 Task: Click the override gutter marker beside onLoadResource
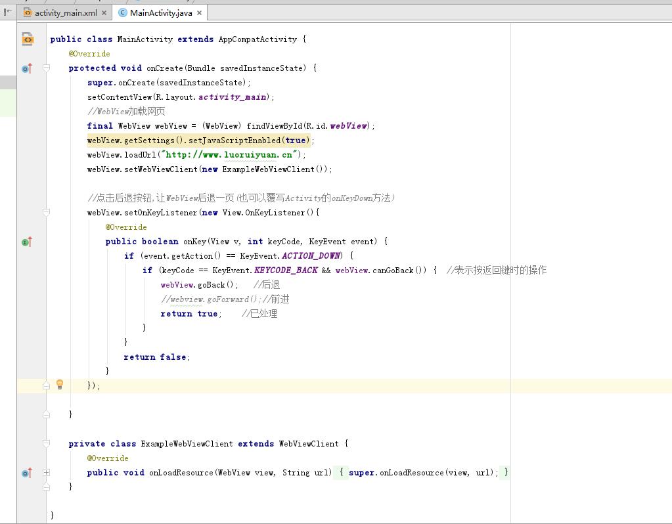(x=26, y=473)
